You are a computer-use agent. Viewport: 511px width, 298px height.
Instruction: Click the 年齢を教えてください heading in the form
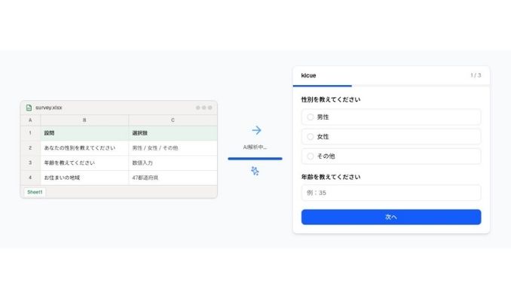pyautogui.click(x=331, y=177)
